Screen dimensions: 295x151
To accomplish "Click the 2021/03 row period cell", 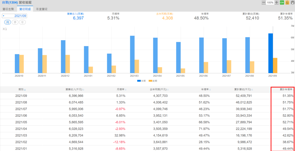I will coord(21,135).
